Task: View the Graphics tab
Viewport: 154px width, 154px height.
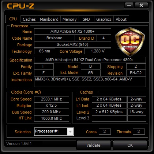Action: (104, 19)
